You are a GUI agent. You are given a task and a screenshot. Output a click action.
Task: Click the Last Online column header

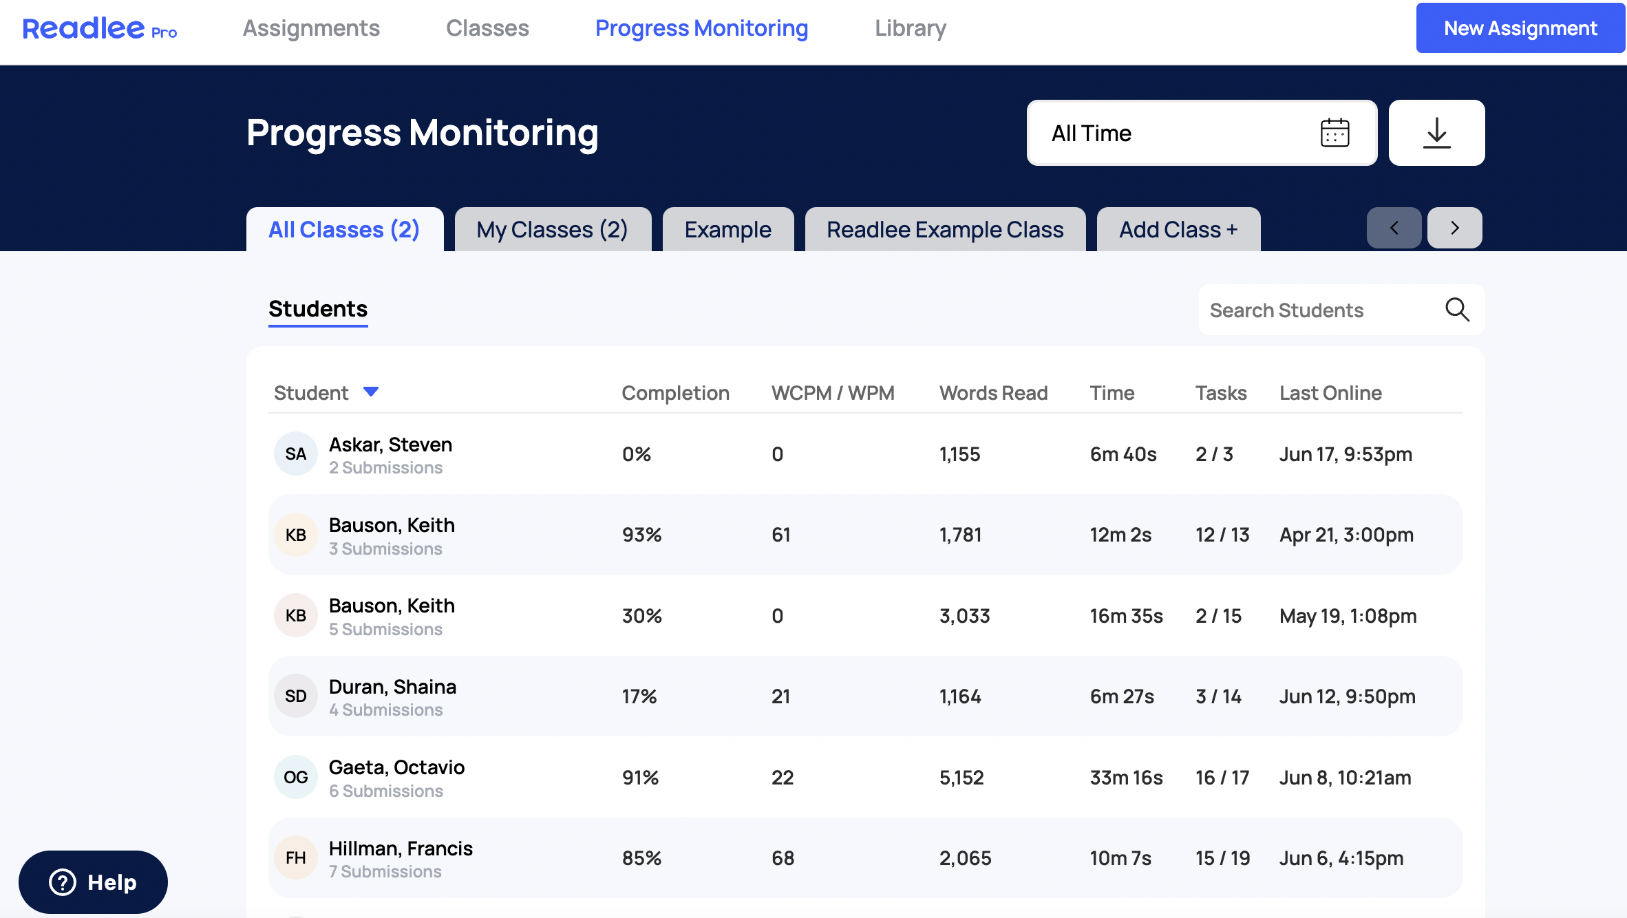1330,392
